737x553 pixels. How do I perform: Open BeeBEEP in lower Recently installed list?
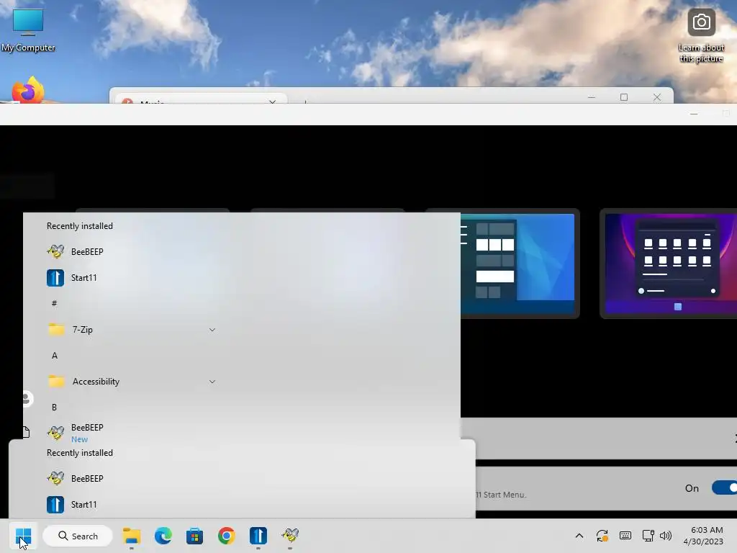pyautogui.click(x=75, y=478)
